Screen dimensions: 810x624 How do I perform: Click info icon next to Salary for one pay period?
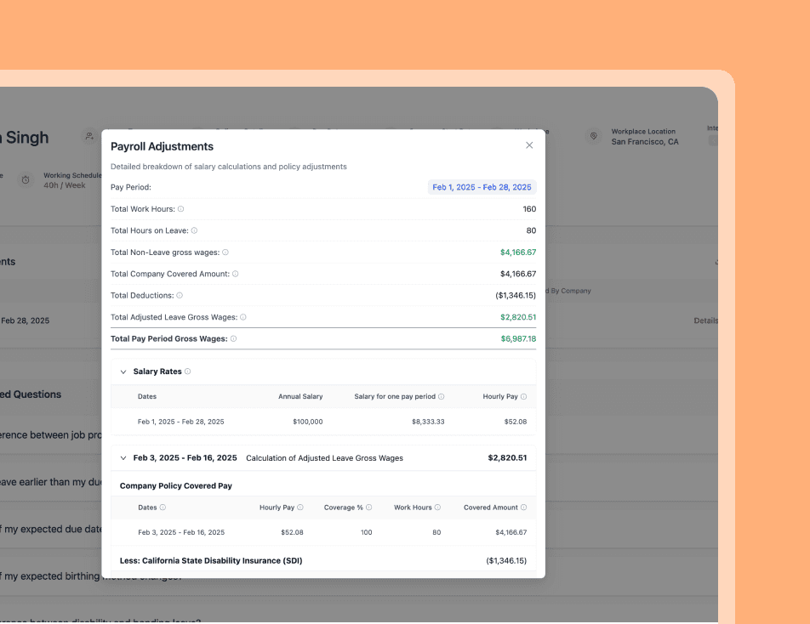441,397
